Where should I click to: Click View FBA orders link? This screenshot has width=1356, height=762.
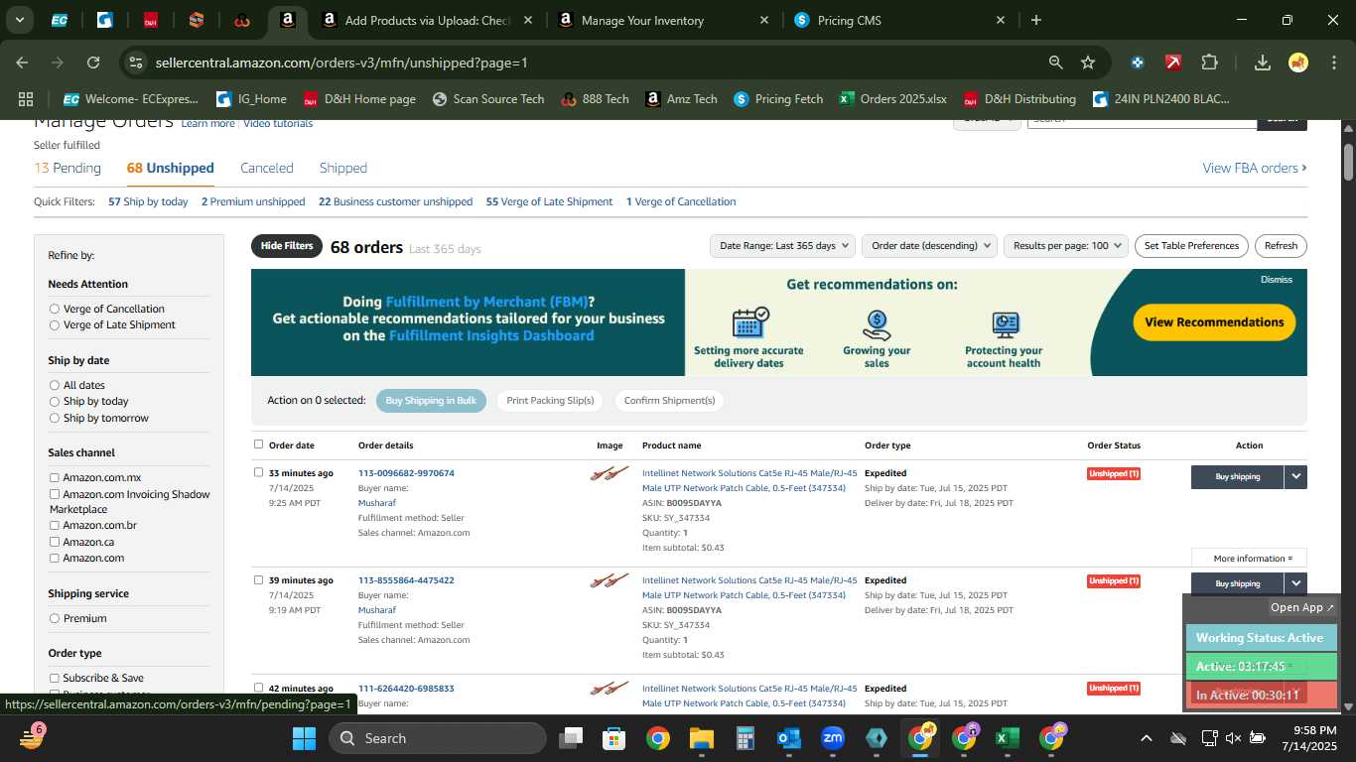(1255, 168)
